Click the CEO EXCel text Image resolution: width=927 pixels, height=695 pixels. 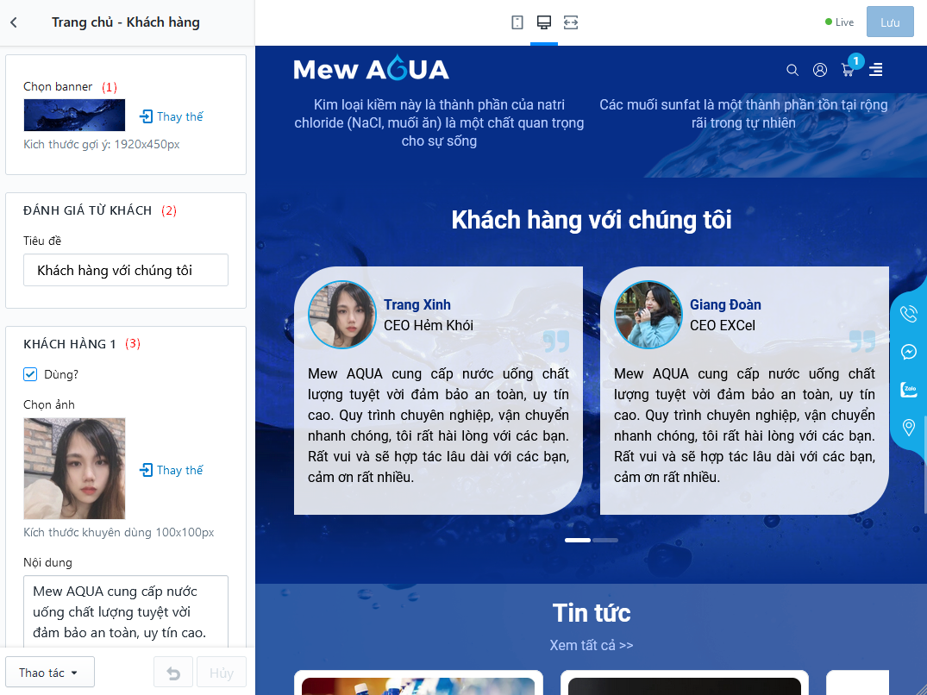pyautogui.click(x=723, y=326)
